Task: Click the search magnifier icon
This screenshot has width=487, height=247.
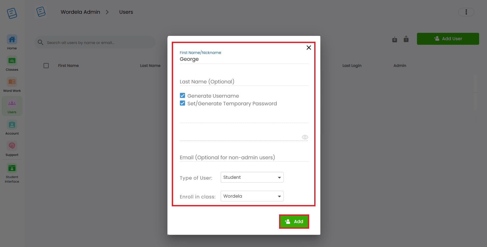Action: pos(41,42)
